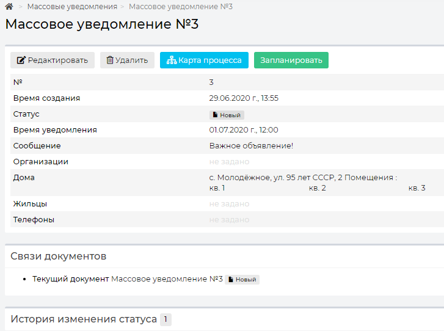This screenshot has height=331, width=444.
Task: Click the Связи документов heading
Action: [x=59, y=256]
